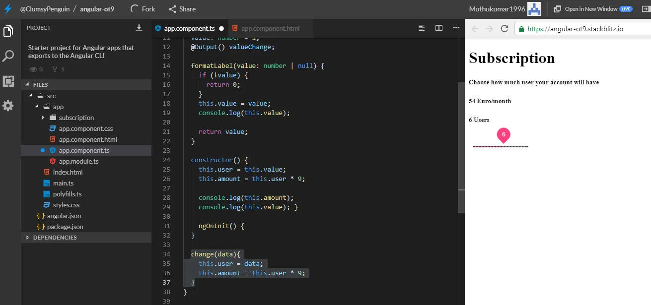Click the Fork button

143,9
